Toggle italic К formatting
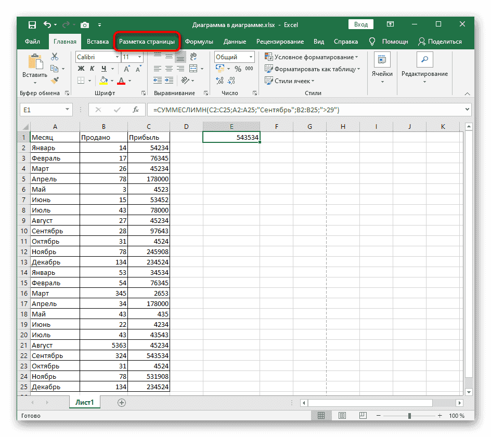491x437 pixels. click(x=92, y=69)
